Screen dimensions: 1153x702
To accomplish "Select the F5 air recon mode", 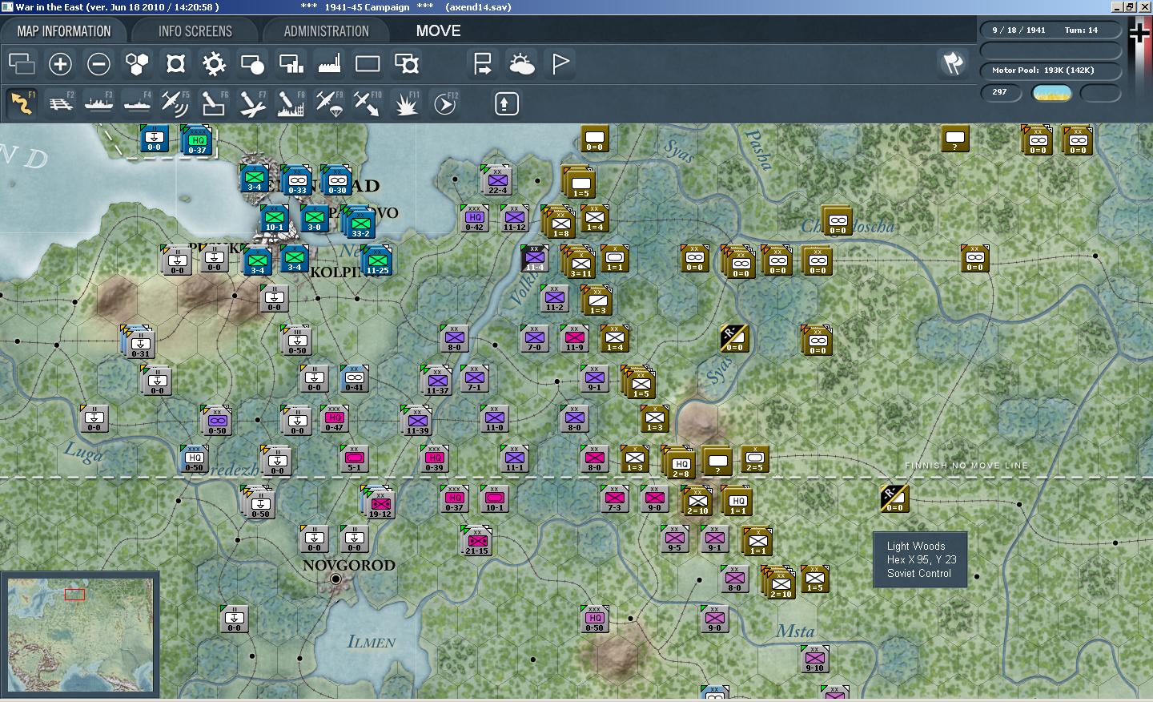I will point(175,103).
